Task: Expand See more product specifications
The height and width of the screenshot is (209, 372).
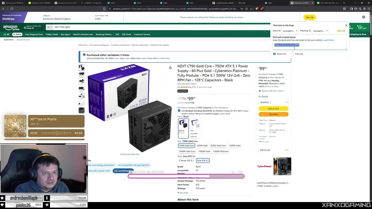Action: pyautogui.click(x=183, y=193)
